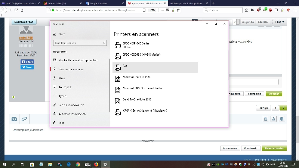Viewport: 299px width, 168px height.
Task: Click Voorbeeld button next to Opslaan
Action: pos(255,94)
